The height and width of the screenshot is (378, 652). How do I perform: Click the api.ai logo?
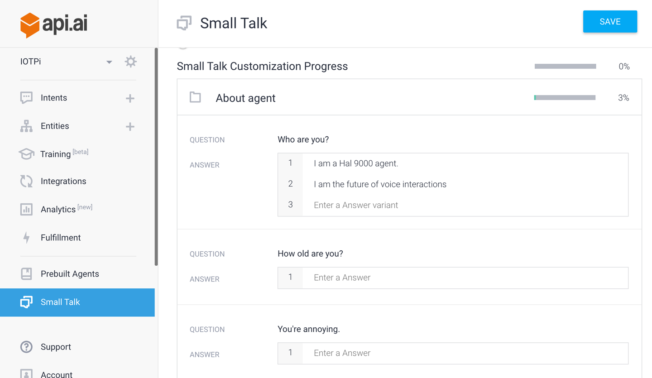[54, 24]
